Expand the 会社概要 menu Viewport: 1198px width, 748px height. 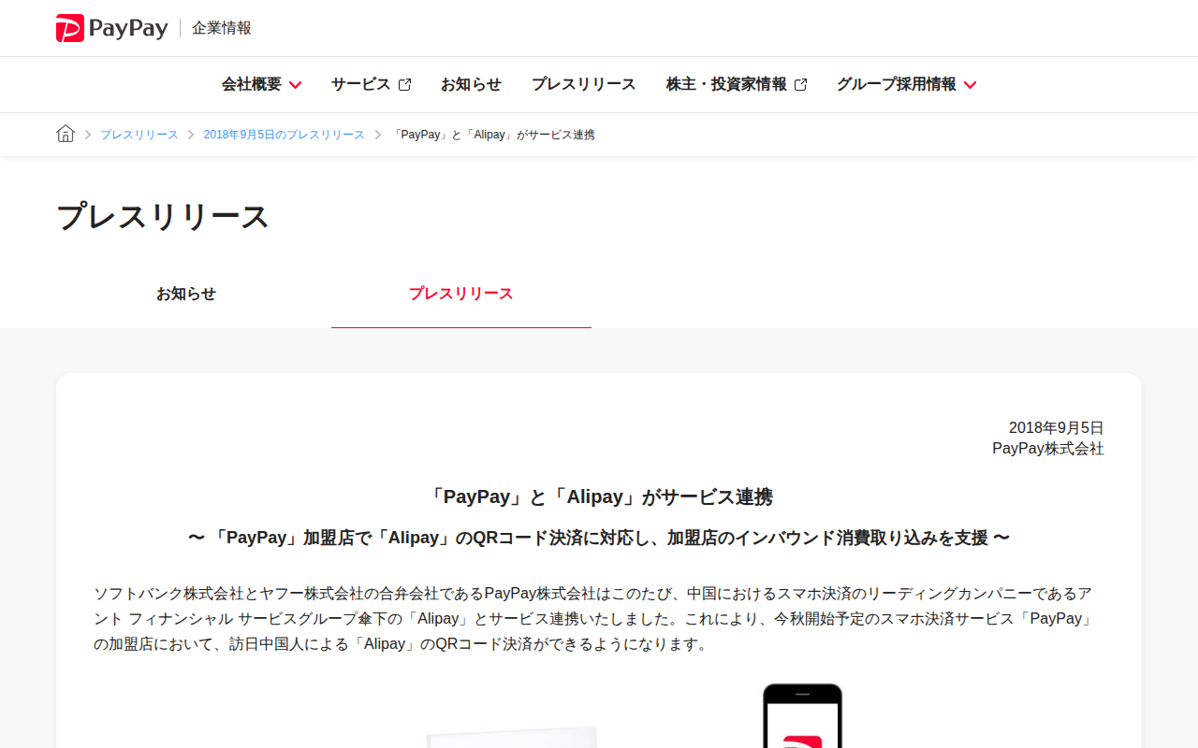point(261,84)
